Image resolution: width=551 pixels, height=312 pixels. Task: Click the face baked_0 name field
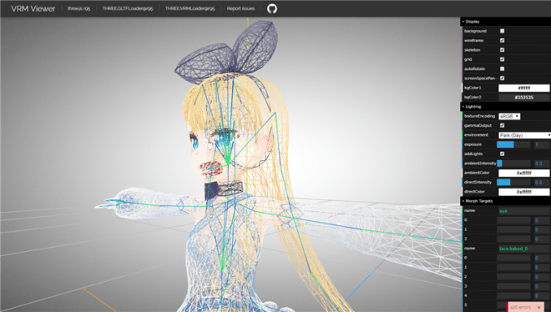(524, 249)
